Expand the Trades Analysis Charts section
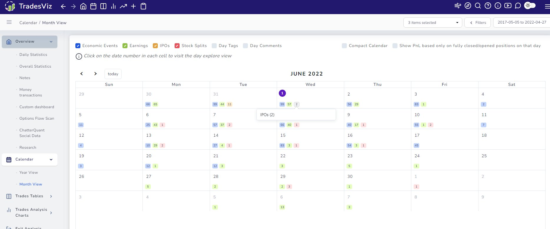 (29, 213)
